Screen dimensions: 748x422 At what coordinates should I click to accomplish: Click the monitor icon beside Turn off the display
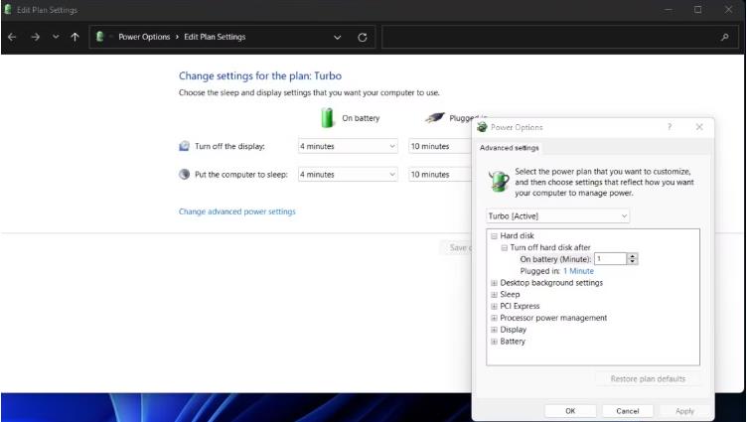pyautogui.click(x=184, y=146)
